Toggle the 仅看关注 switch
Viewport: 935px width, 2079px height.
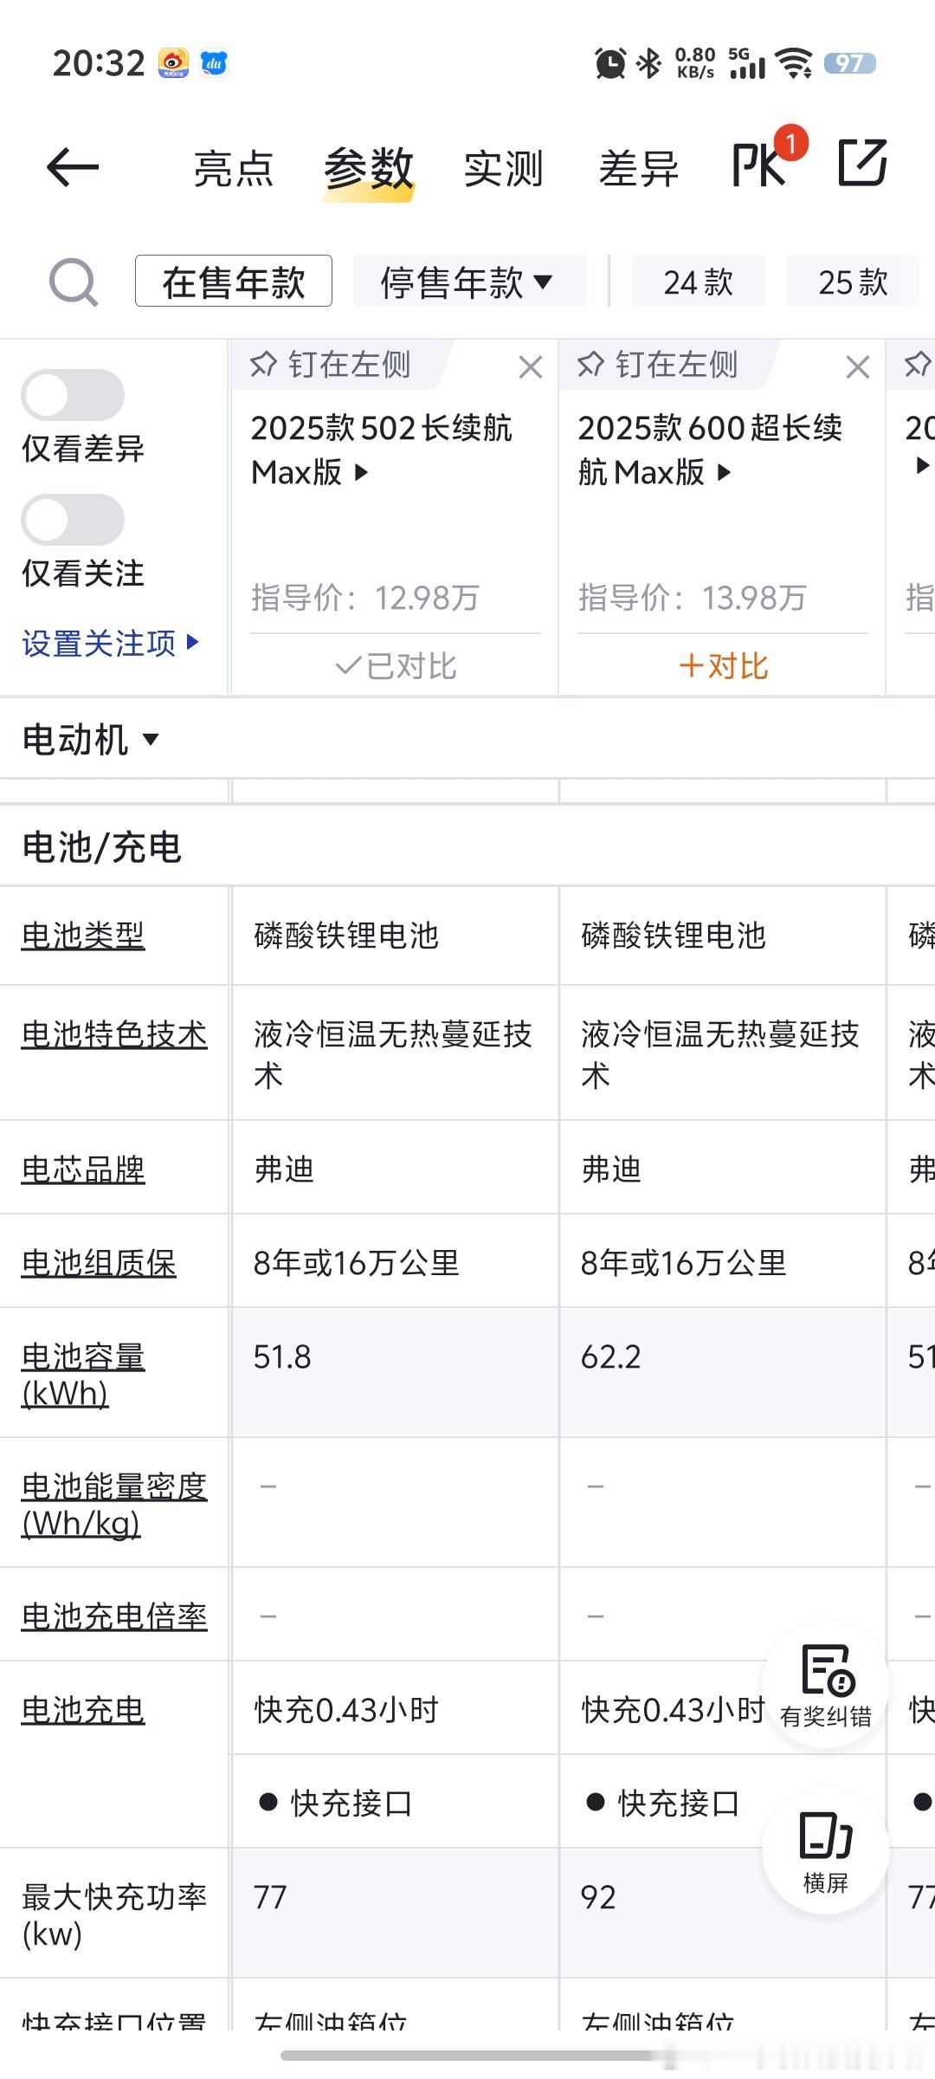[73, 521]
